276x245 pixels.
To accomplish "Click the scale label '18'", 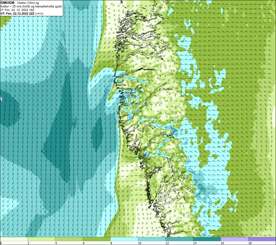I will [x=250, y=243].
